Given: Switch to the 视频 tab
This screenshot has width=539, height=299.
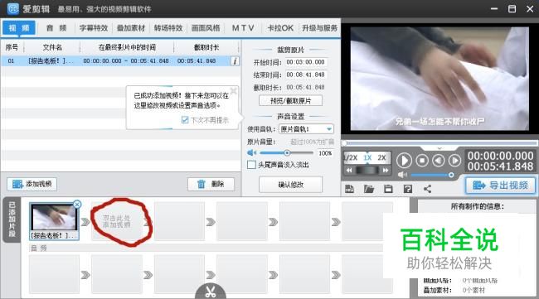Looking at the screenshot, I should 19,28.
